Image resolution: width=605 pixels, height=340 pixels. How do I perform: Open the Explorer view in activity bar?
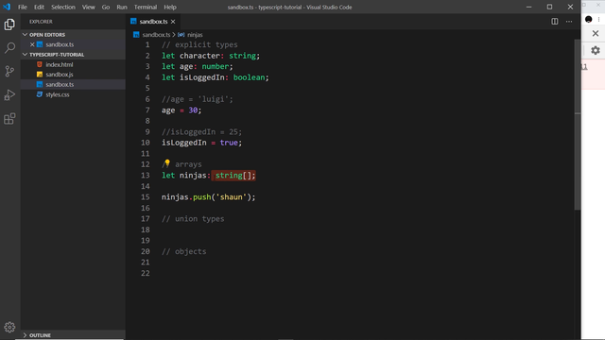tap(9, 25)
